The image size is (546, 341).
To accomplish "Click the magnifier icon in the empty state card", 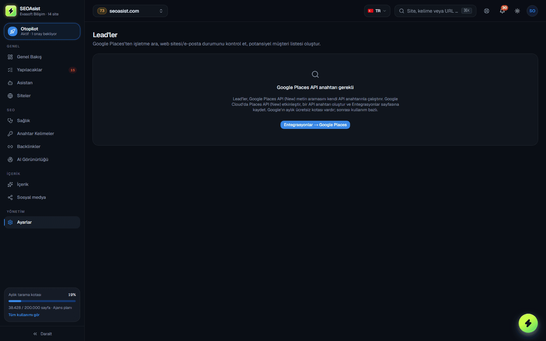I will (315, 74).
